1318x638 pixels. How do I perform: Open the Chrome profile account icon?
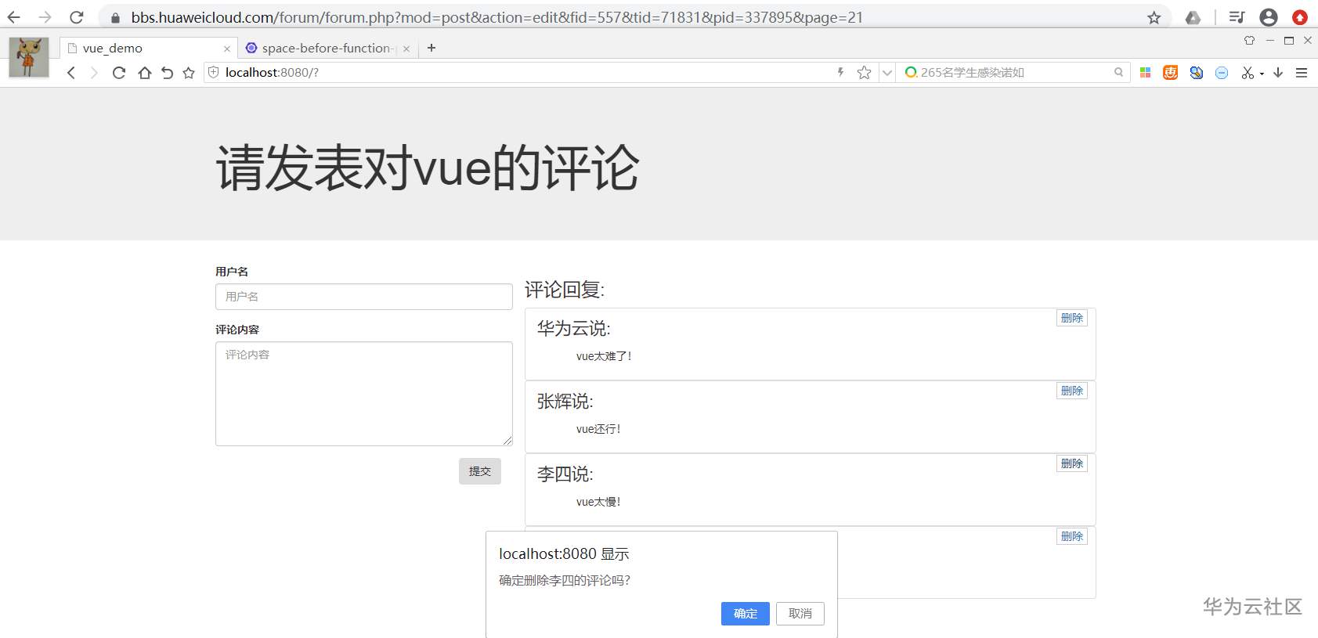(1269, 17)
